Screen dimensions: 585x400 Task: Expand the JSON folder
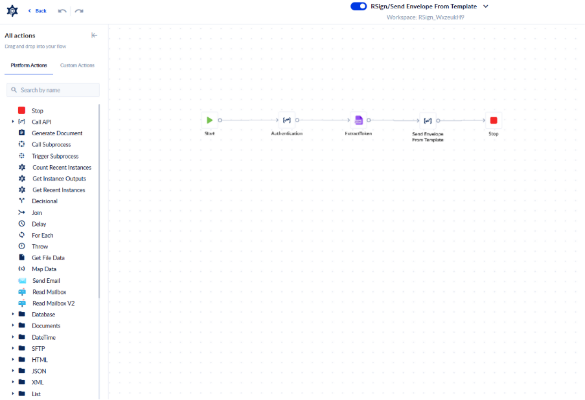pyautogui.click(x=13, y=371)
